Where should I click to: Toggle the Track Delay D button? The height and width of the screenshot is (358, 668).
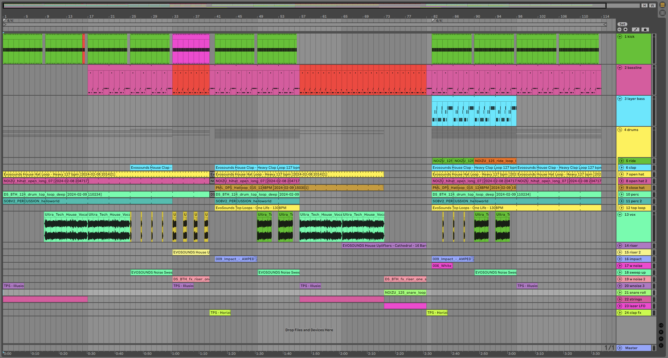tap(661, 346)
